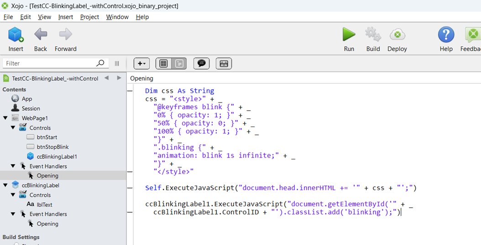Click the Forward arrow icon
This screenshot has height=245, width=481.
(65, 34)
